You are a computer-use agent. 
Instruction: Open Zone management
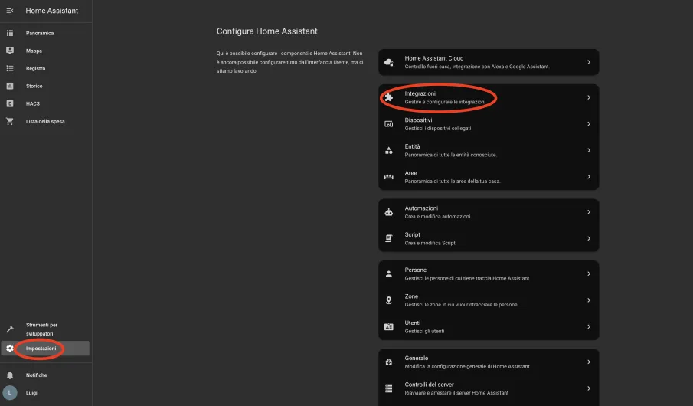pyautogui.click(x=489, y=300)
